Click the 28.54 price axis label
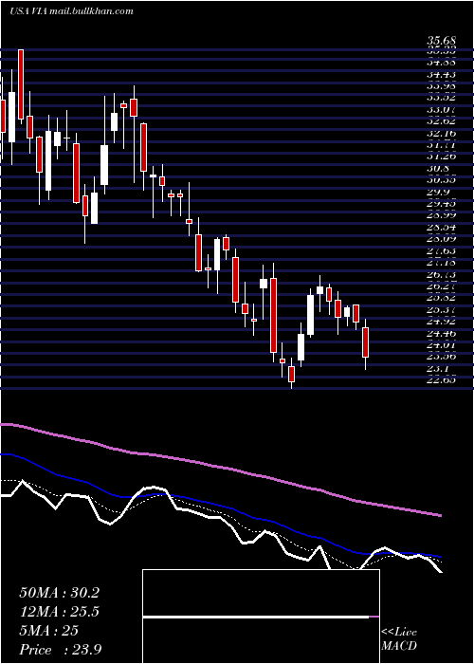This screenshot has height=664, width=474. point(442,228)
